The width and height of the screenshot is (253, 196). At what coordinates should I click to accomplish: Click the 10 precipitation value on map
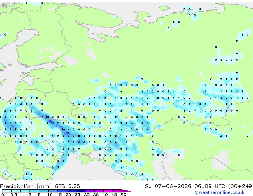[63, 130]
